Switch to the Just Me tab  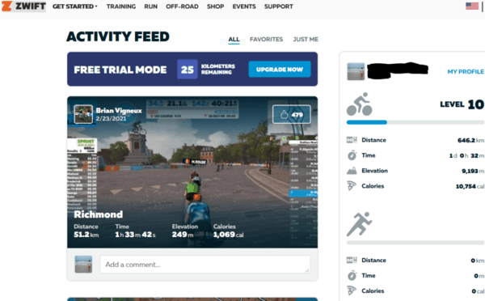click(306, 40)
